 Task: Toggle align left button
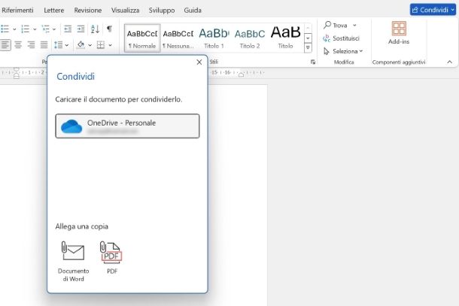pos(5,45)
